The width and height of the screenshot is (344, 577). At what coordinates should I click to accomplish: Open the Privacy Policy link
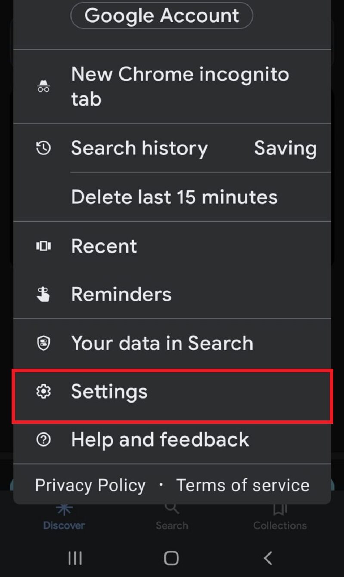pyautogui.click(x=90, y=485)
